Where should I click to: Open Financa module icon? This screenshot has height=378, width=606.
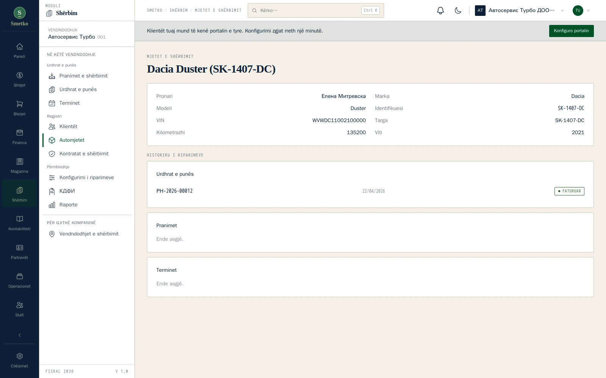tap(19, 137)
